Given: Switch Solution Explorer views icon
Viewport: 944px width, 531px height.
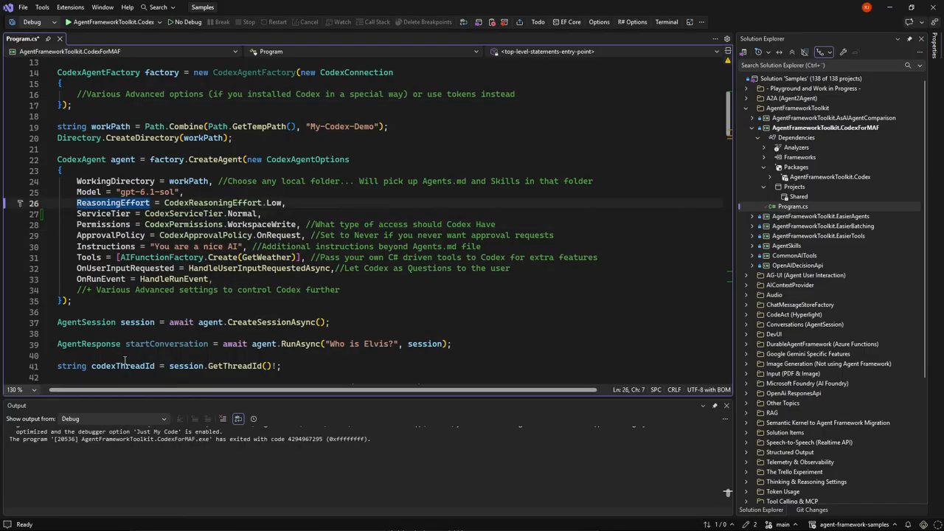Looking at the screenshot, I should click(x=744, y=52).
